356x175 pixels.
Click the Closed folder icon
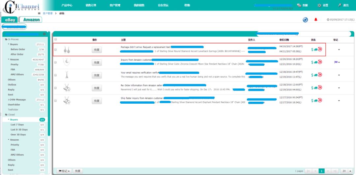tap(6, 115)
